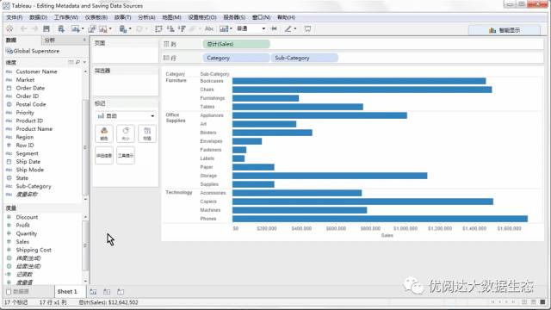Click the Color button on Marks card
Viewport: 551px width, 310px height.
click(104, 134)
